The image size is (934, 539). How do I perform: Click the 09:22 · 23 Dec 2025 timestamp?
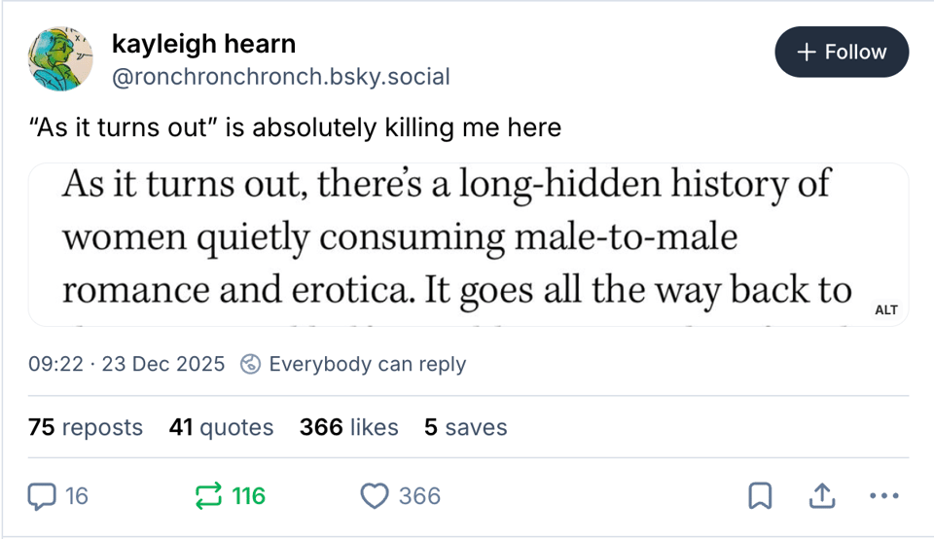pos(126,365)
